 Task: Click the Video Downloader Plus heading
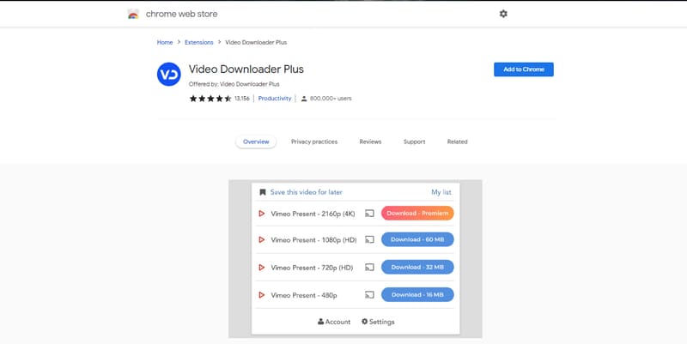[246, 69]
